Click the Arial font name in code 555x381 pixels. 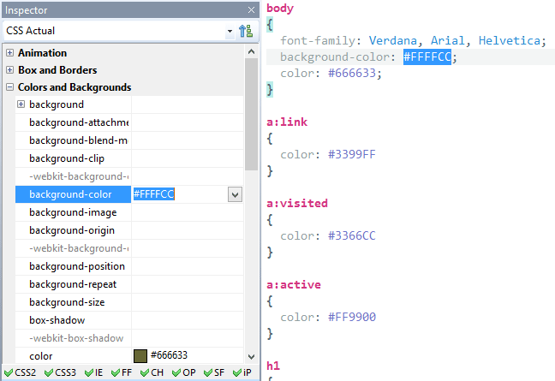[x=448, y=41]
